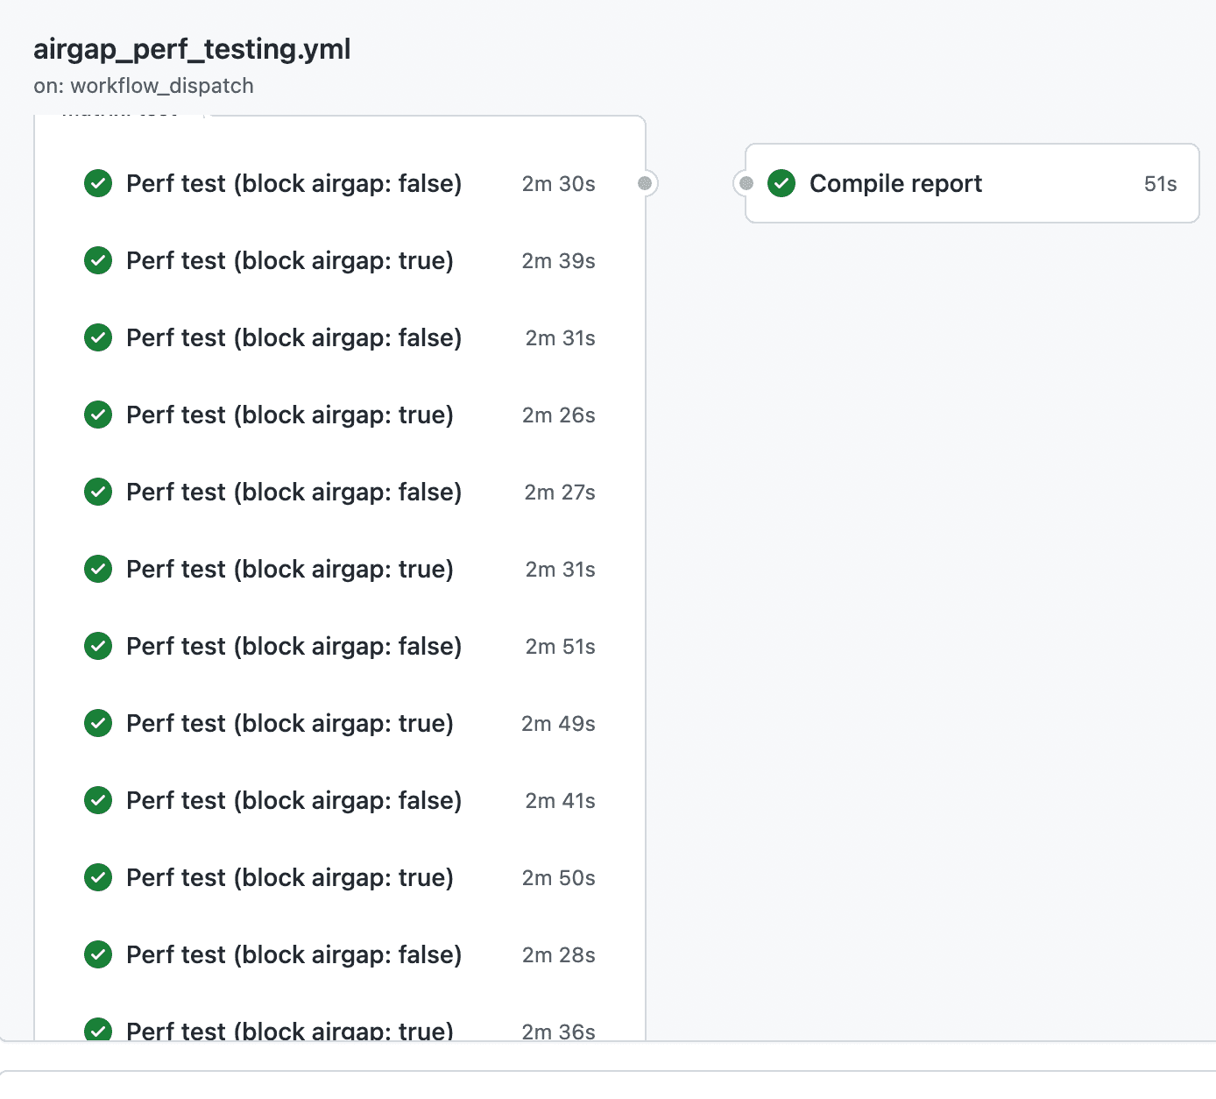Select the Perf test job showing 2m 31s duration
Viewport: 1216px width, 1099px height.
(295, 337)
